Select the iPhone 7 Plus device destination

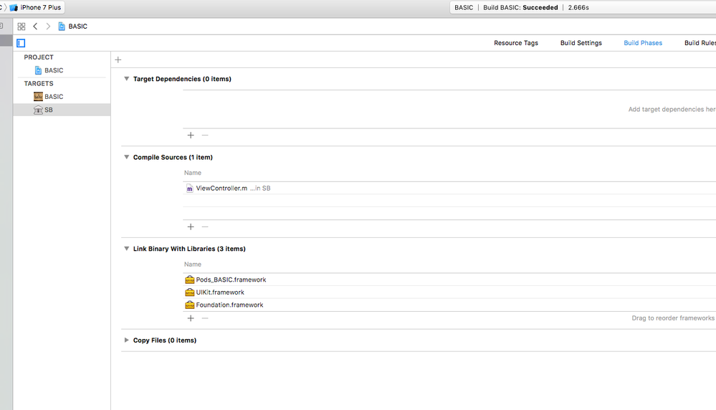click(40, 7)
